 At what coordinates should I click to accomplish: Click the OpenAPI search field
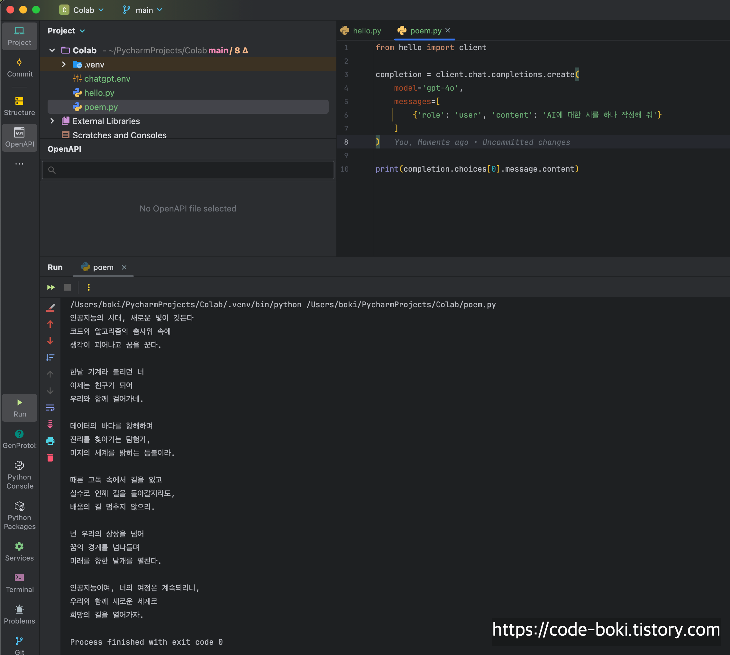pyautogui.click(x=188, y=170)
